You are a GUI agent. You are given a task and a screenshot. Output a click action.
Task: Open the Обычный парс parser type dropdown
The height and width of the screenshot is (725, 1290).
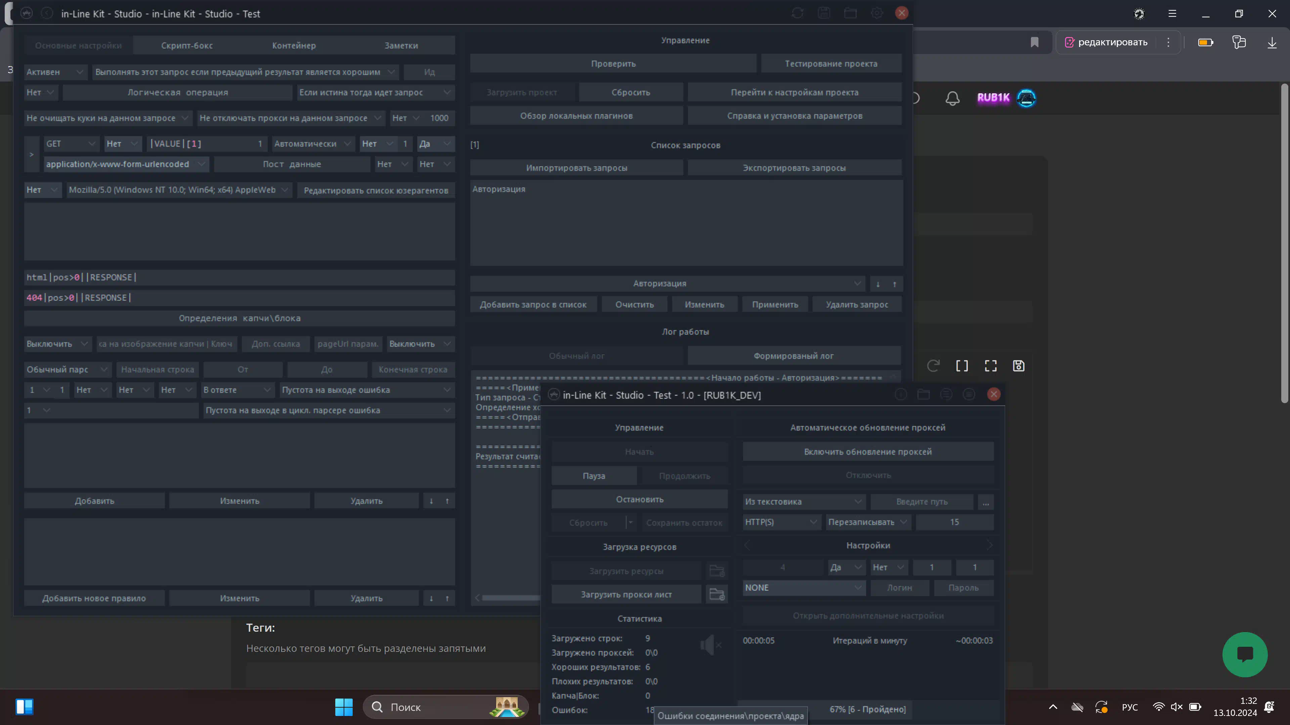(x=68, y=369)
